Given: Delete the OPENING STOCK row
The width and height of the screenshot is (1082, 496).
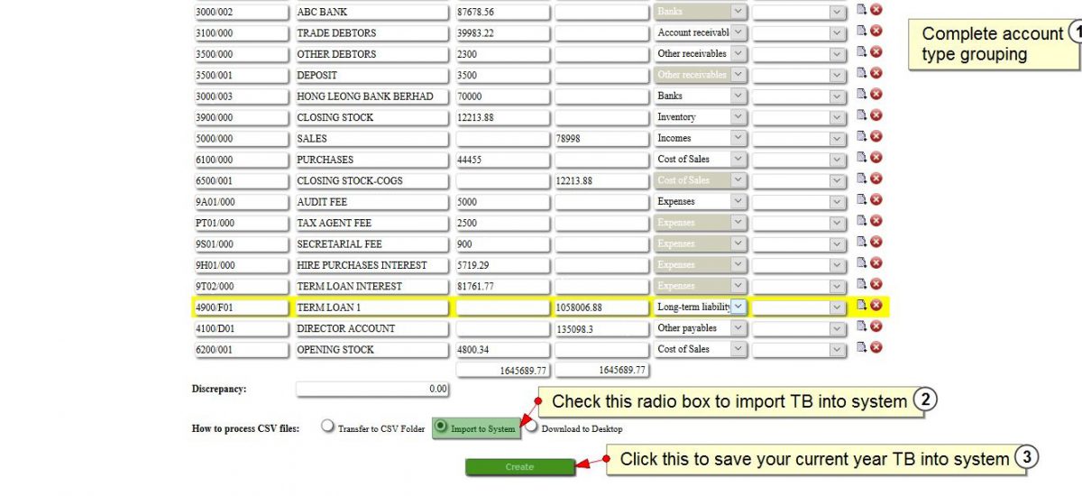Looking at the screenshot, I should (x=876, y=348).
